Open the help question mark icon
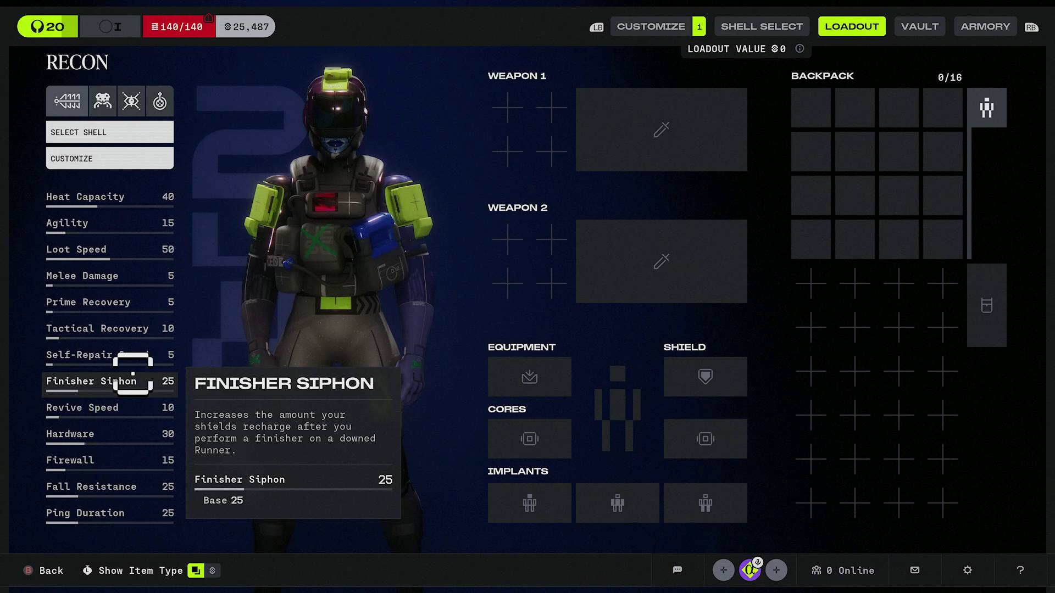The width and height of the screenshot is (1055, 593). pos(1020,570)
